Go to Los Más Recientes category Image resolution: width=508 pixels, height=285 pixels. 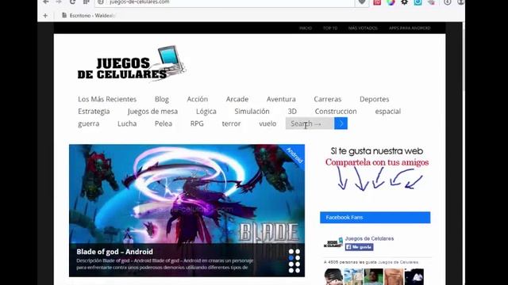pyautogui.click(x=107, y=99)
